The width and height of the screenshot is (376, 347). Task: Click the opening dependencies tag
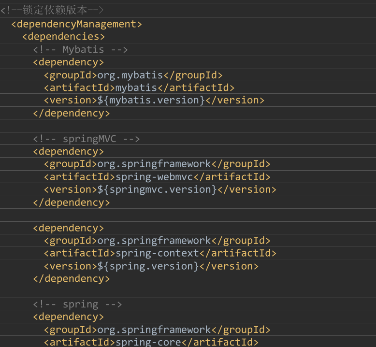click(x=63, y=37)
